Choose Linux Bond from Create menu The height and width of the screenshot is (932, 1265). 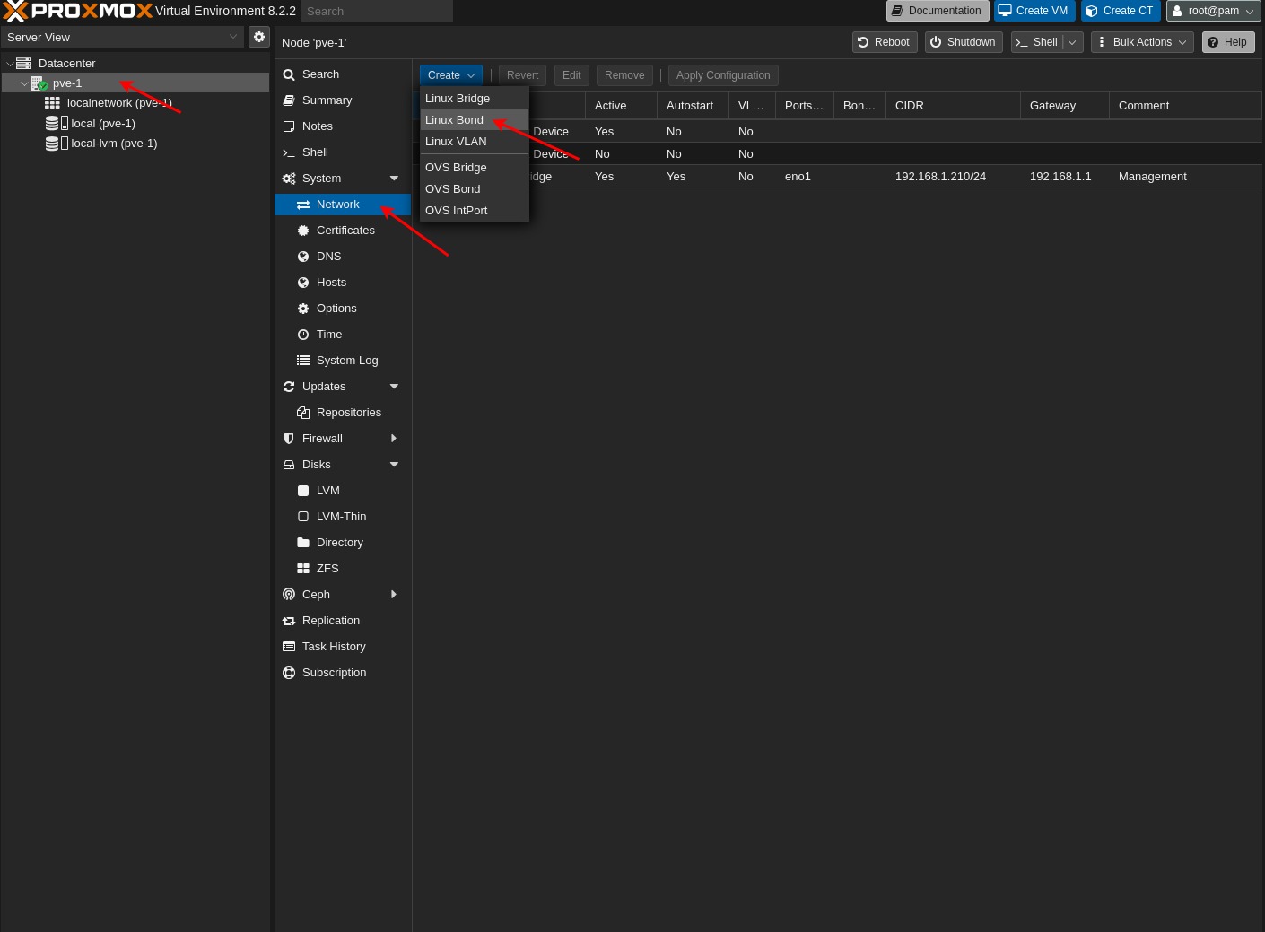(x=454, y=120)
